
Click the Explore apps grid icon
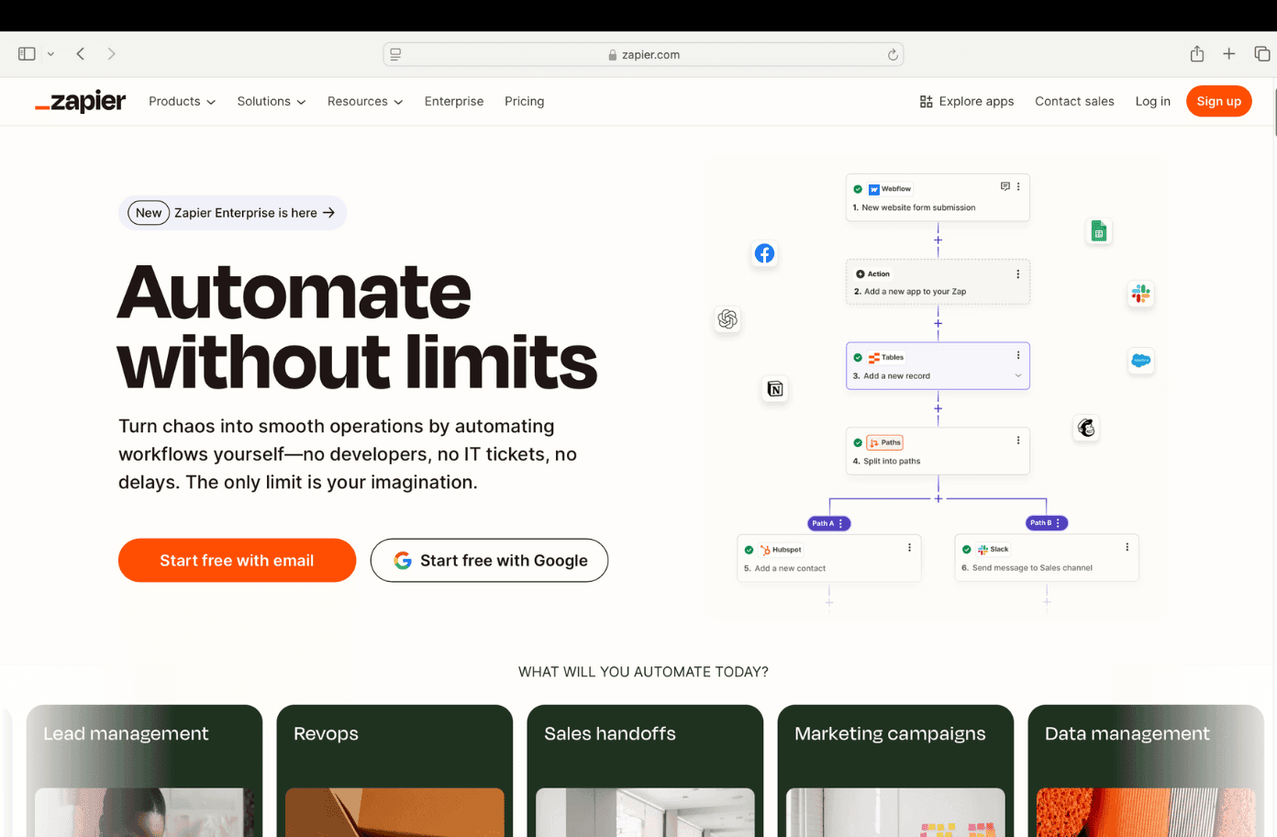coord(925,101)
